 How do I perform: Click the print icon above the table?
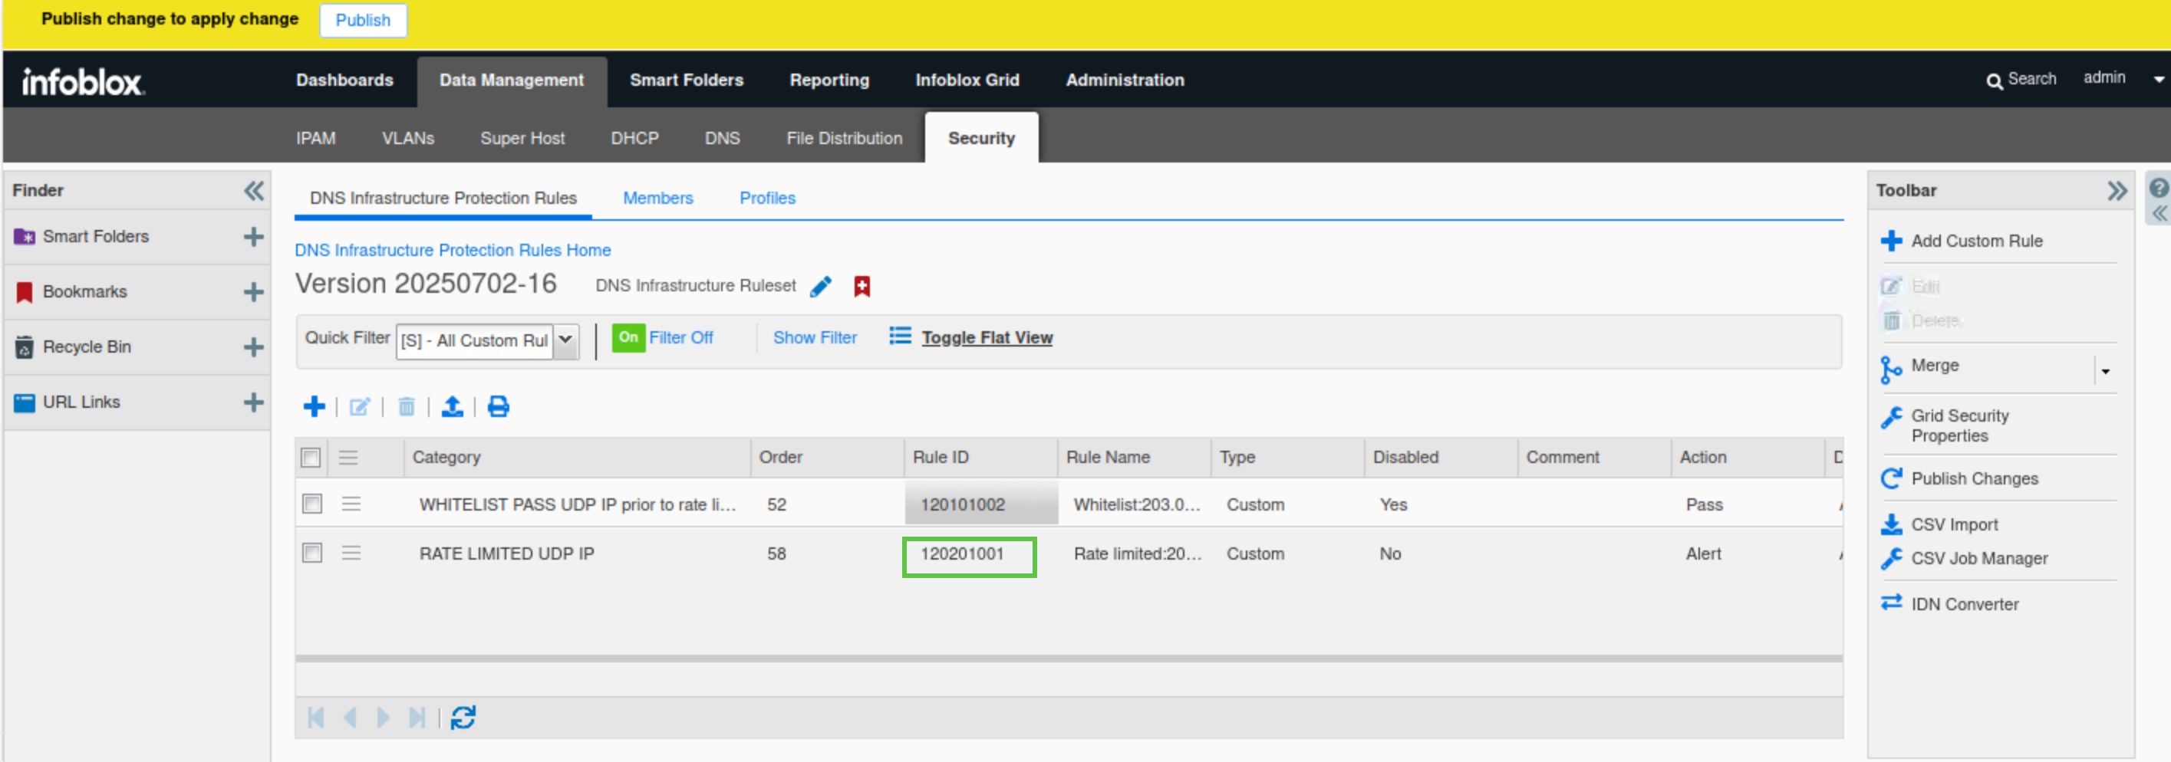tap(499, 406)
